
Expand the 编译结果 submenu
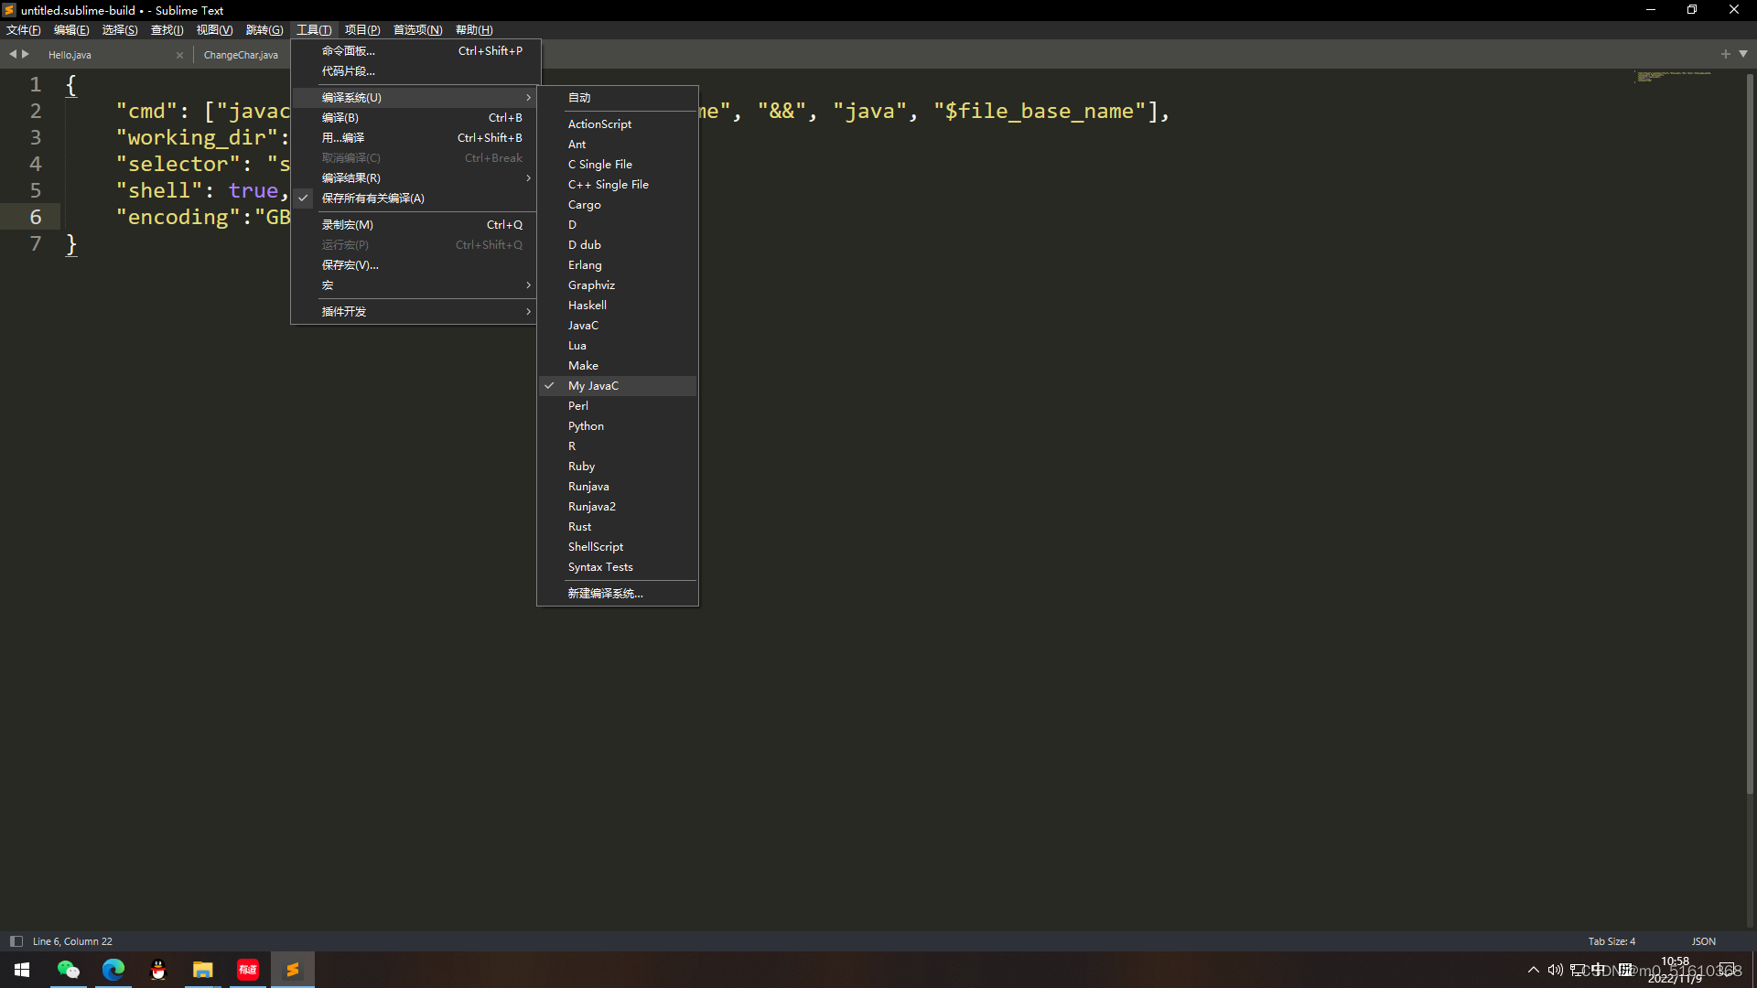coord(351,178)
